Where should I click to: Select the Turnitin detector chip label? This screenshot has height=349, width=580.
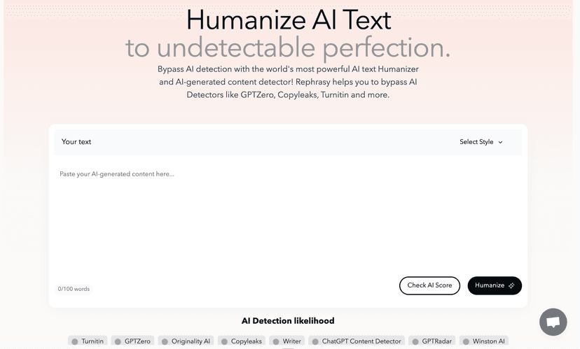(92, 341)
